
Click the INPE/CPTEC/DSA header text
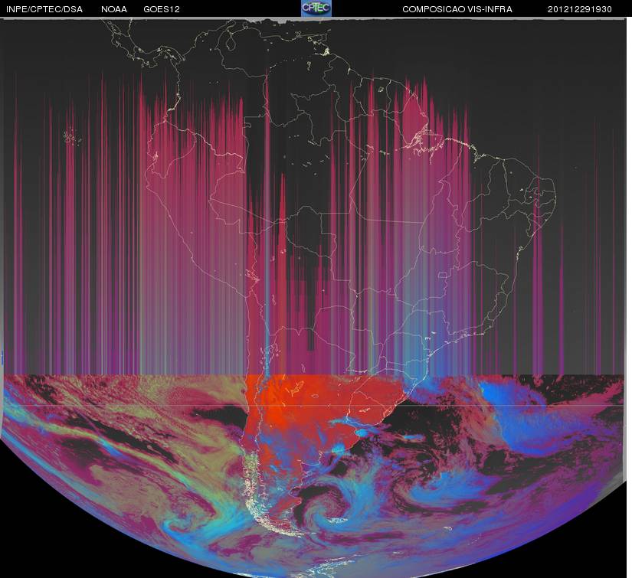[x=44, y=9]
